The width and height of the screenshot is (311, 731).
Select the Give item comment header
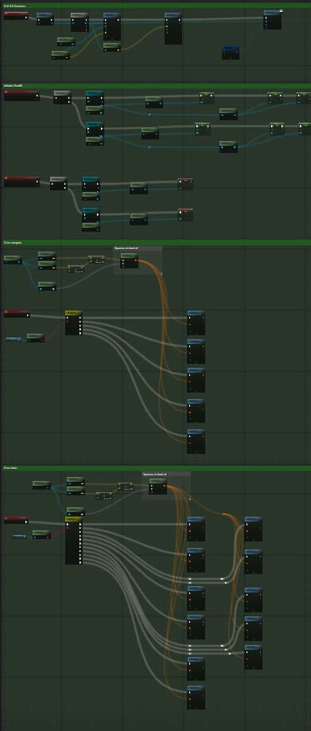(156, 467)
